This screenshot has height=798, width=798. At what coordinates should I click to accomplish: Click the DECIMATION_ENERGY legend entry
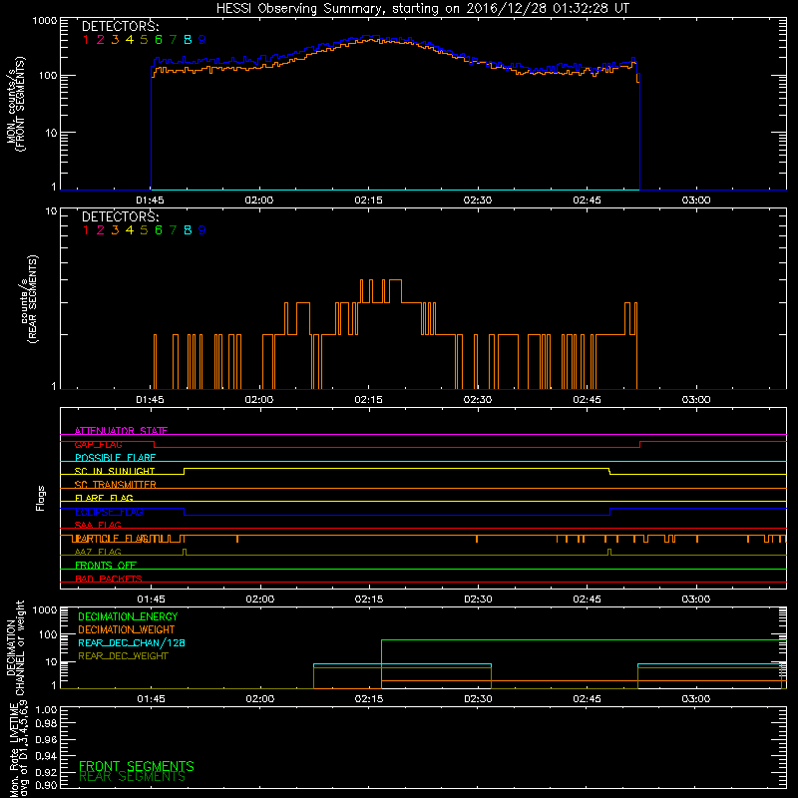click(x=128, y=616)
